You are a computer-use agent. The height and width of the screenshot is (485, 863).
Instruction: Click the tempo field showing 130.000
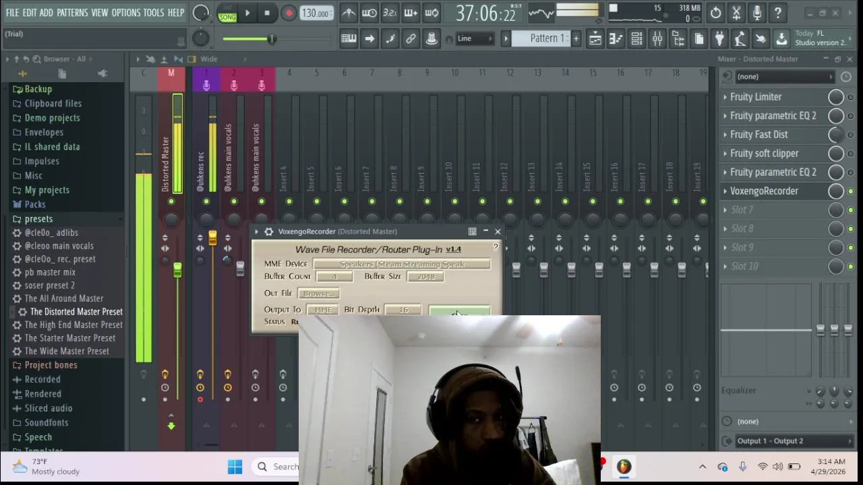[316, 13]
